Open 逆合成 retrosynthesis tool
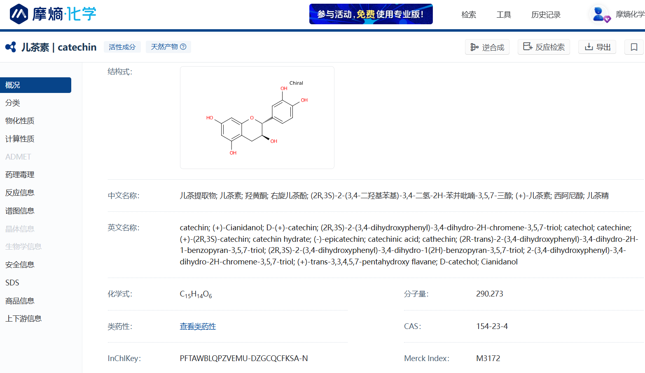The image size is (645, 373). 487,47
